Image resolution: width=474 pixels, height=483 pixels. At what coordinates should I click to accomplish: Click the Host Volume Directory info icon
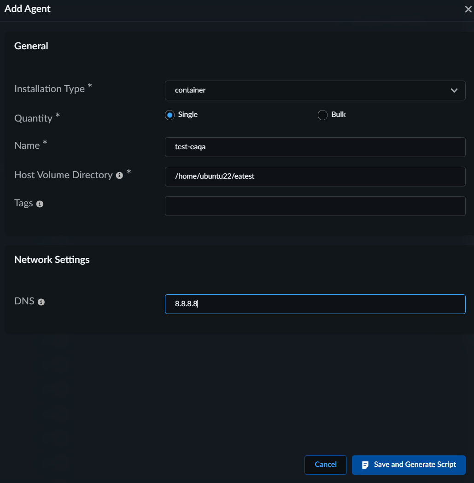120,175
